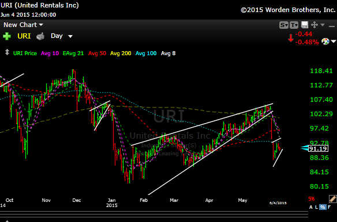
Task: Switch to A arithmetic scale mode
Action: point(311,207)
